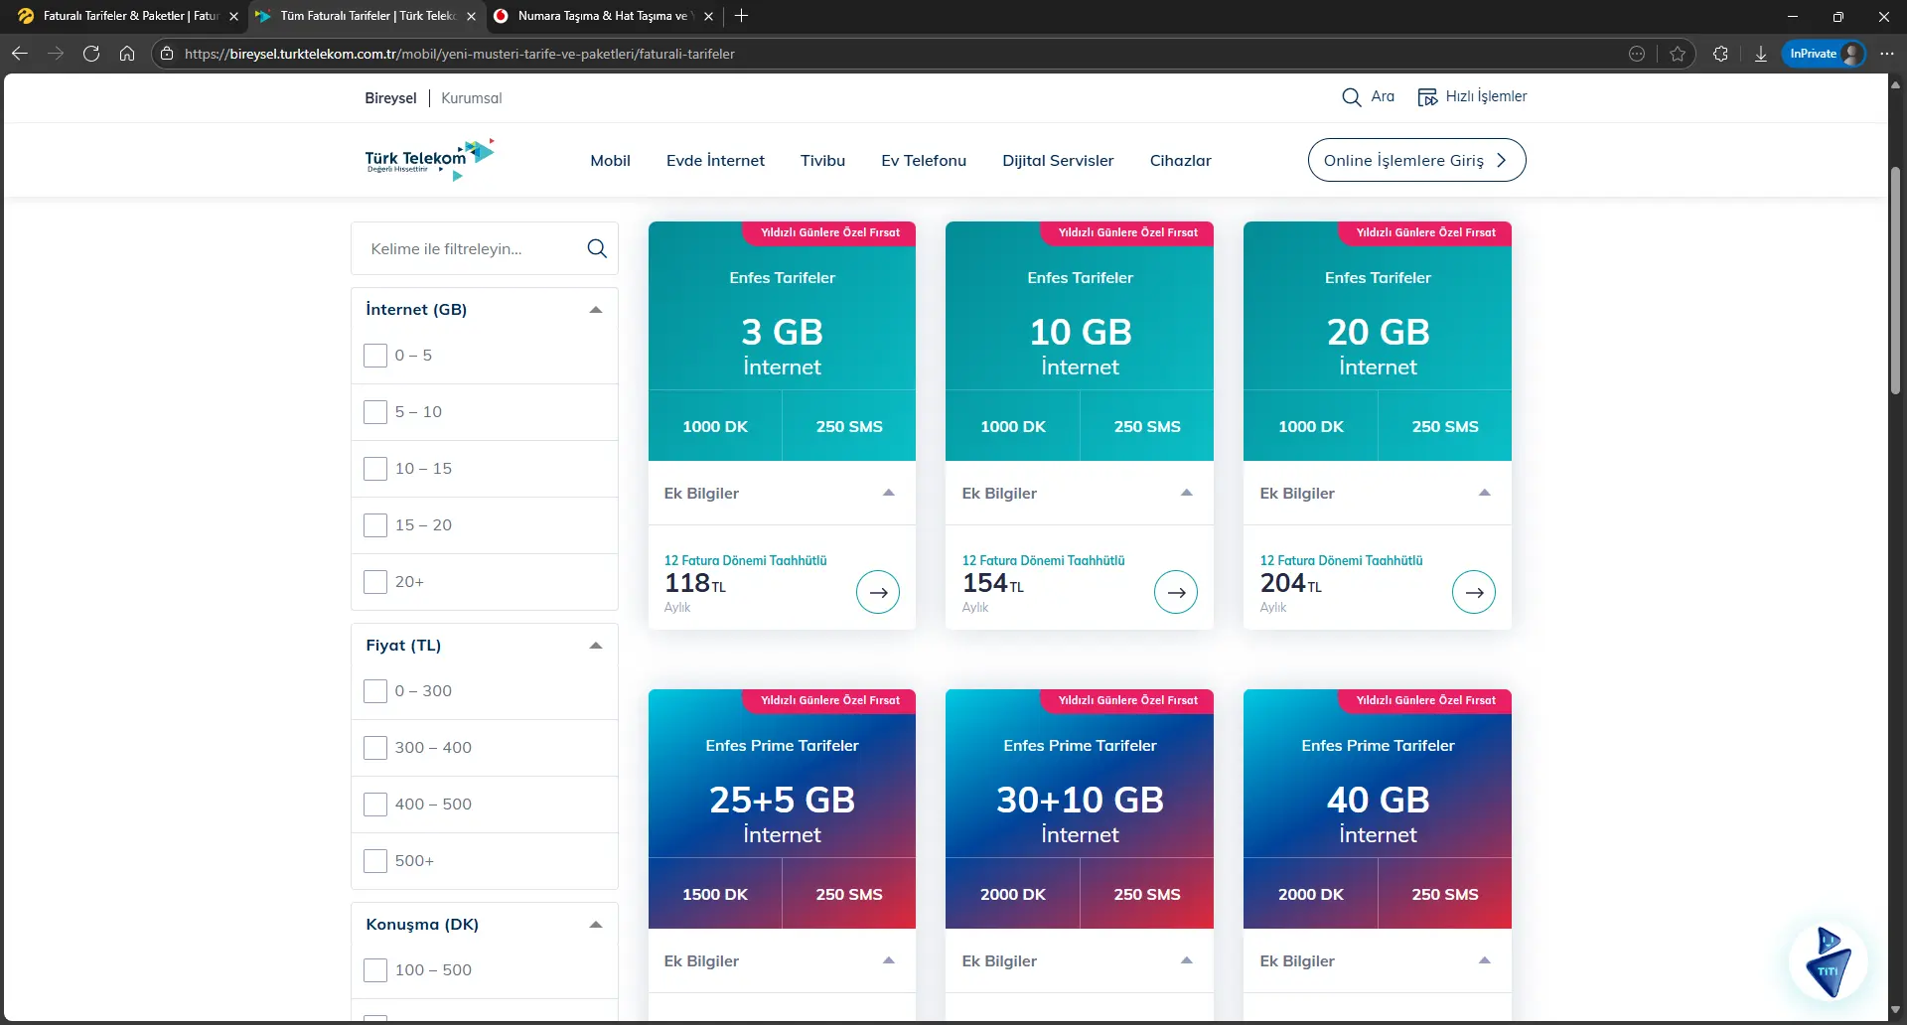Open the Cihazlar menu

pos(1180,161)
